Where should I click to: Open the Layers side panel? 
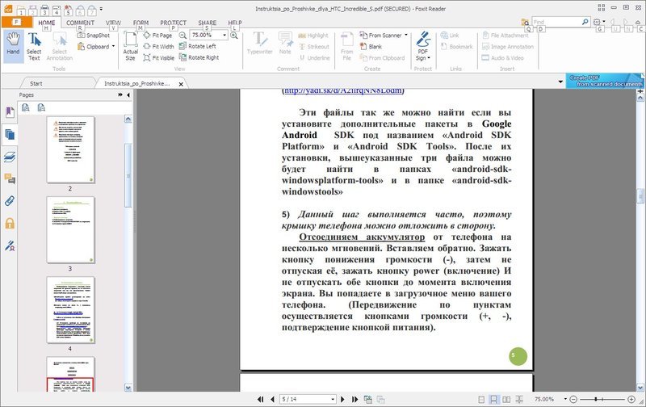pyautogui.click(x=10, y=157)
